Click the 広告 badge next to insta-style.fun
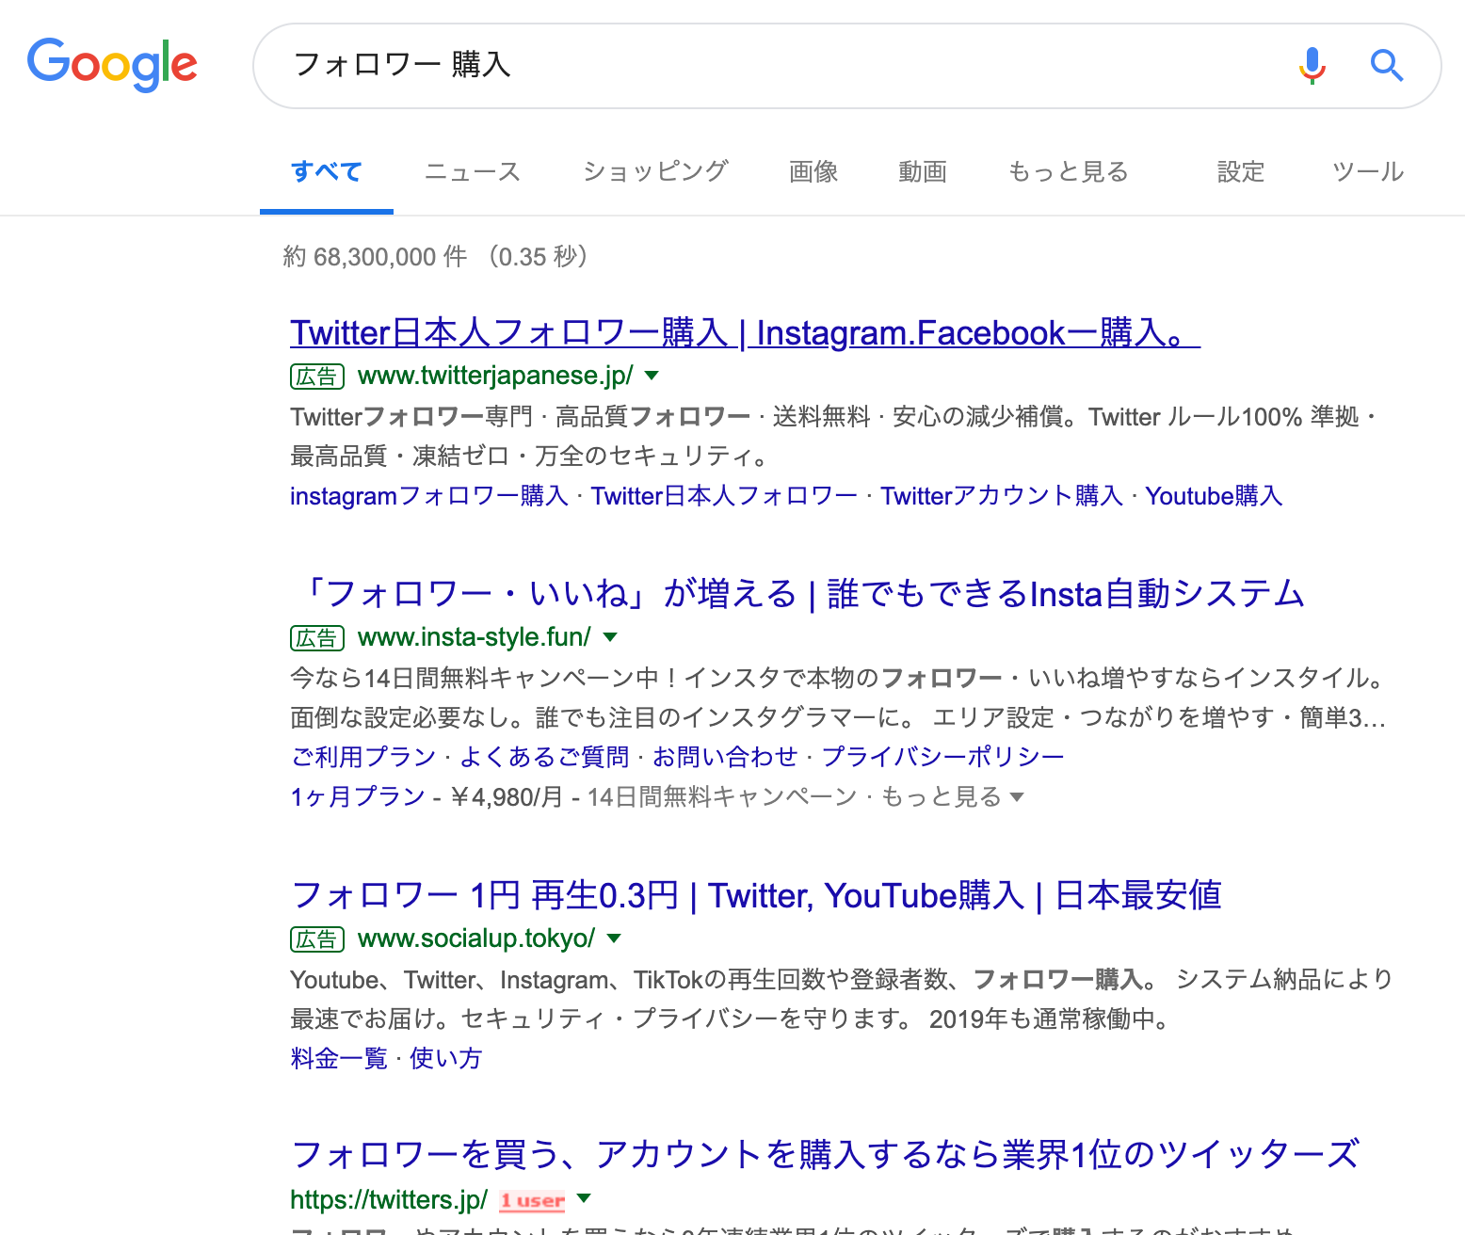Image resolution: width=1465 pixels, height=1235 pixels. [317, 638]
